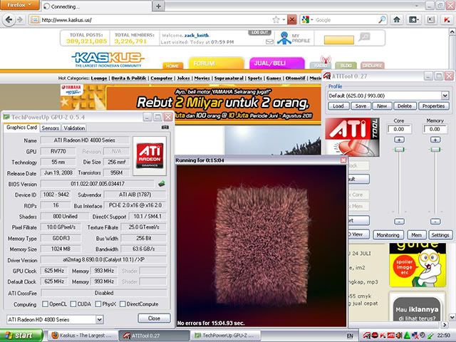456x342 pixels.
Task: Open ATITool Monitoring button
Action: click(x=388, y=235)
